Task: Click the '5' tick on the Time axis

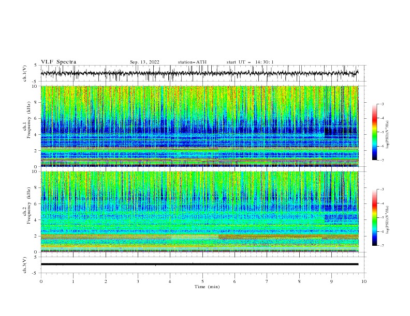Action: [202, 281]
